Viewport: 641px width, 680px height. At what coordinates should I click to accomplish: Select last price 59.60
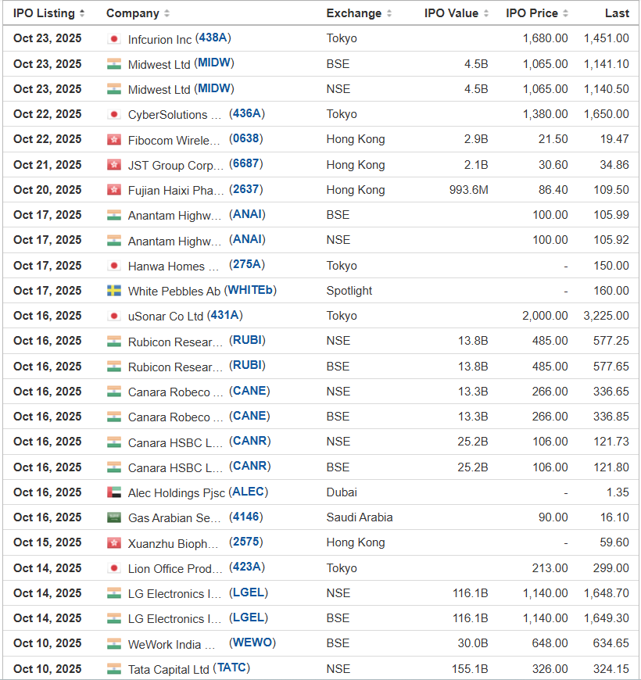click(614, 542)
